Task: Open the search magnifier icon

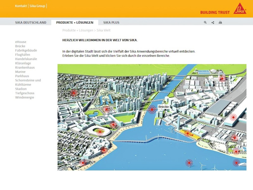Action: pos(205,22)
